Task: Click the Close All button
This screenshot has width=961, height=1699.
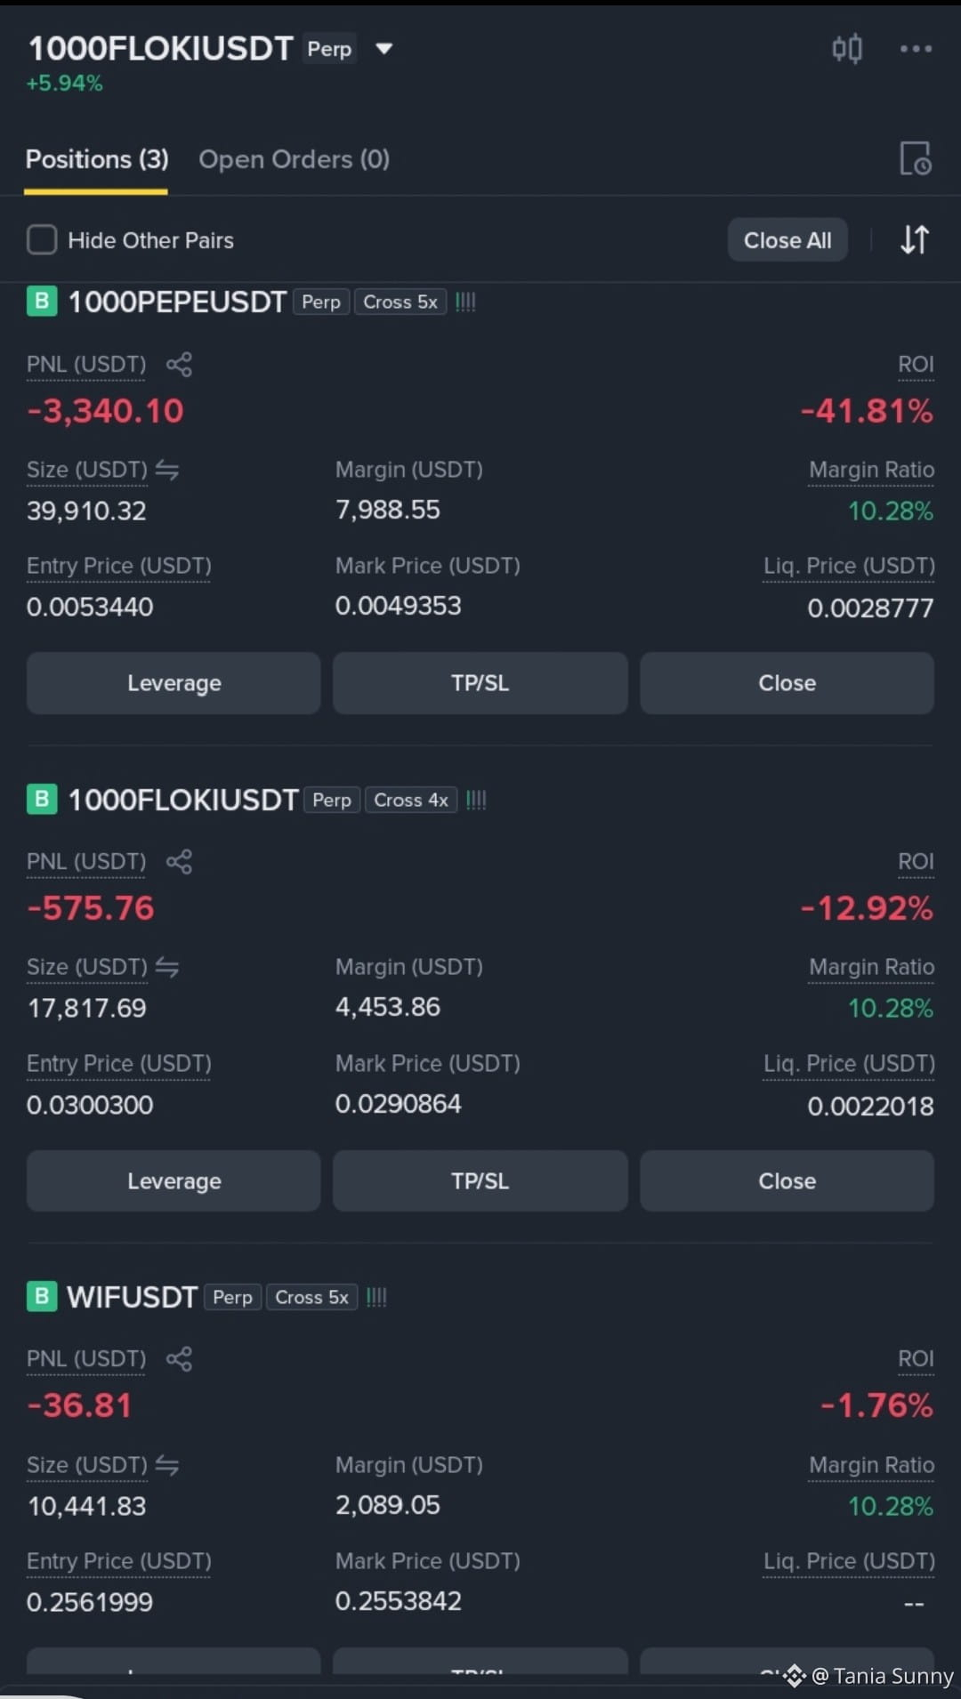Action: tap(787, 240)
